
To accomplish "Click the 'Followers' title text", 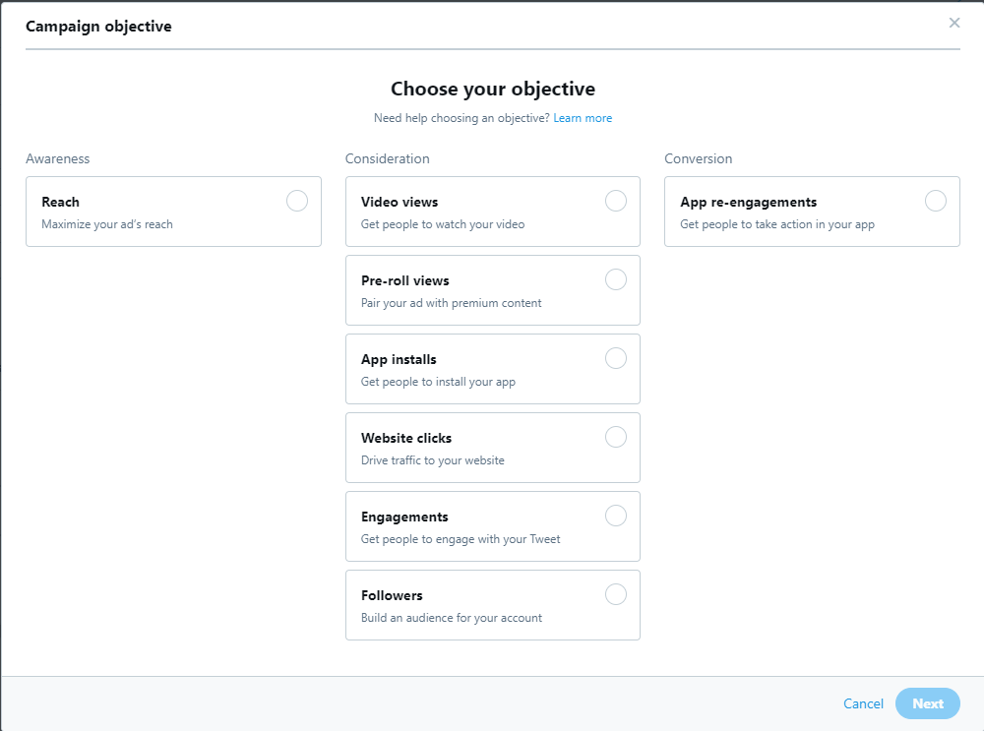I will pyautogui.click(x=392, y=595).
